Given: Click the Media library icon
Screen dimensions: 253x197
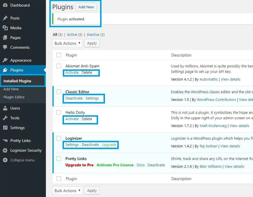Looking at the screenshot, I should click(5, 28).
